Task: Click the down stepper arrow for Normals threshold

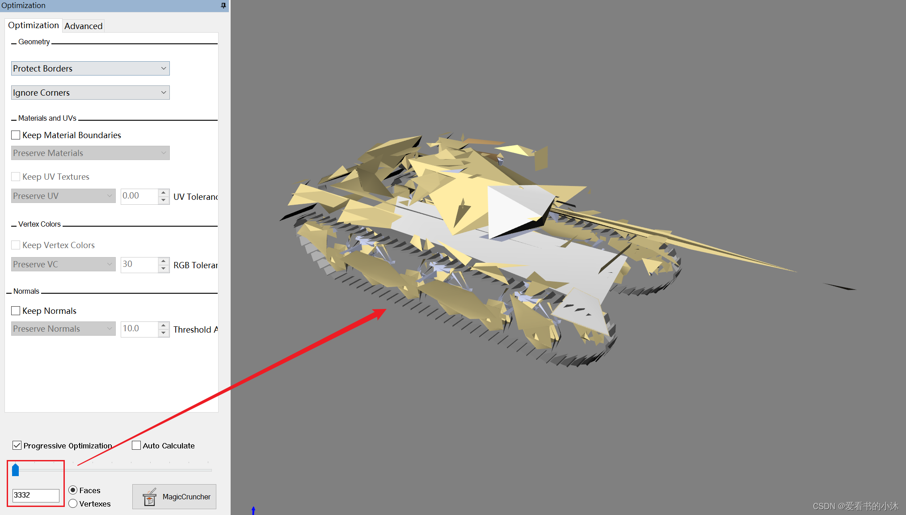Action: pos(164,332)
